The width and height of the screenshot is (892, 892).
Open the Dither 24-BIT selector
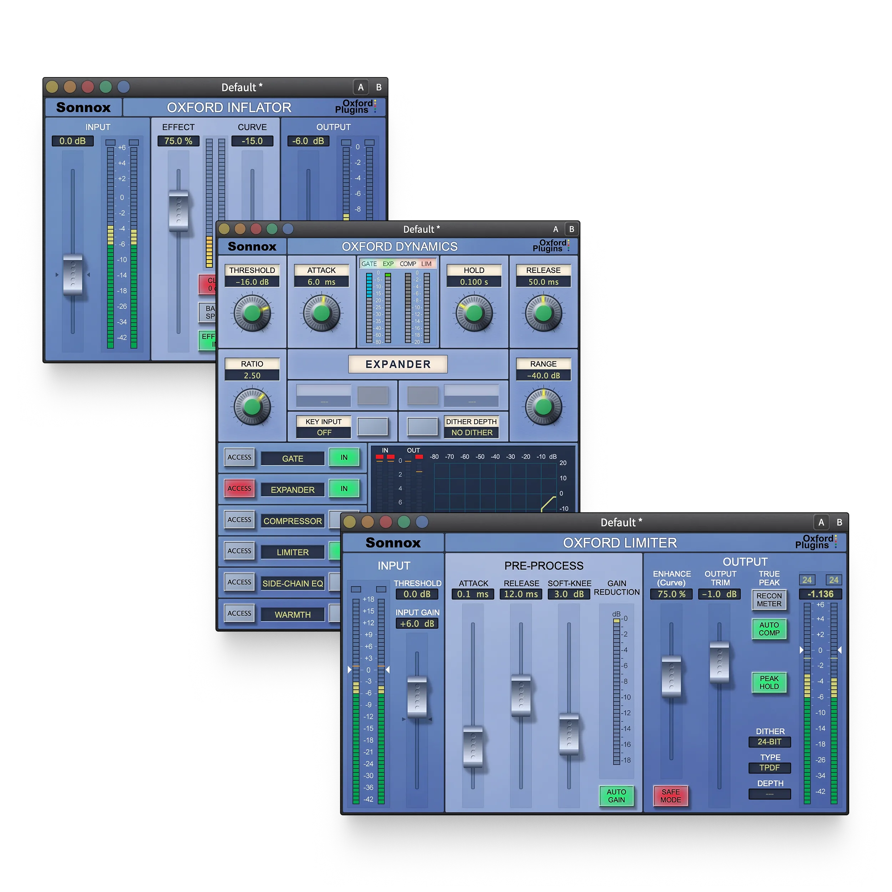click(770, 742)
